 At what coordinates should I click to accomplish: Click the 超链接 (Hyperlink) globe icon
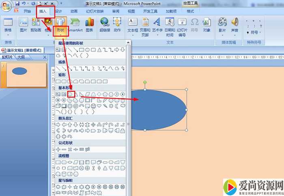(105, 24)
